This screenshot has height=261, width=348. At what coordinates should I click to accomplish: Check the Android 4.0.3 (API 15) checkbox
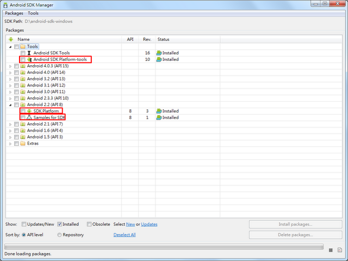pos(16,66)
